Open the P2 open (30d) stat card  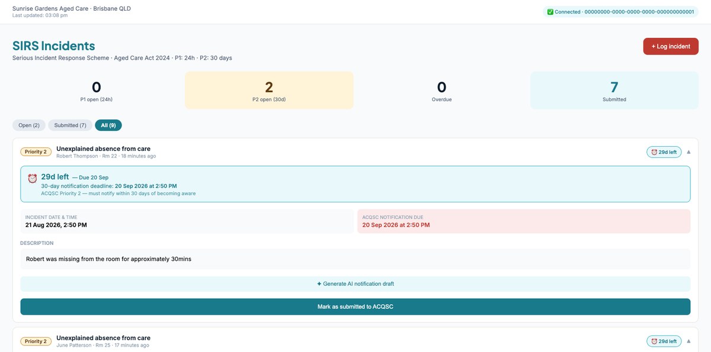pos(269,91)
